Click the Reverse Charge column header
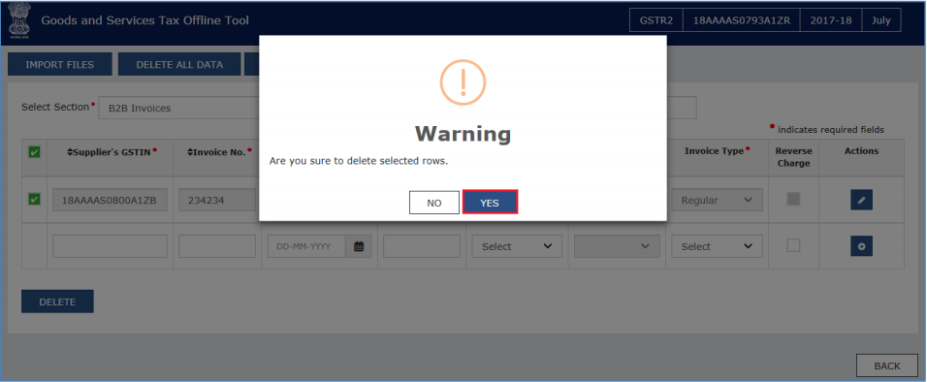This screenshot has width=927, height=382. (x=793, y=157)
